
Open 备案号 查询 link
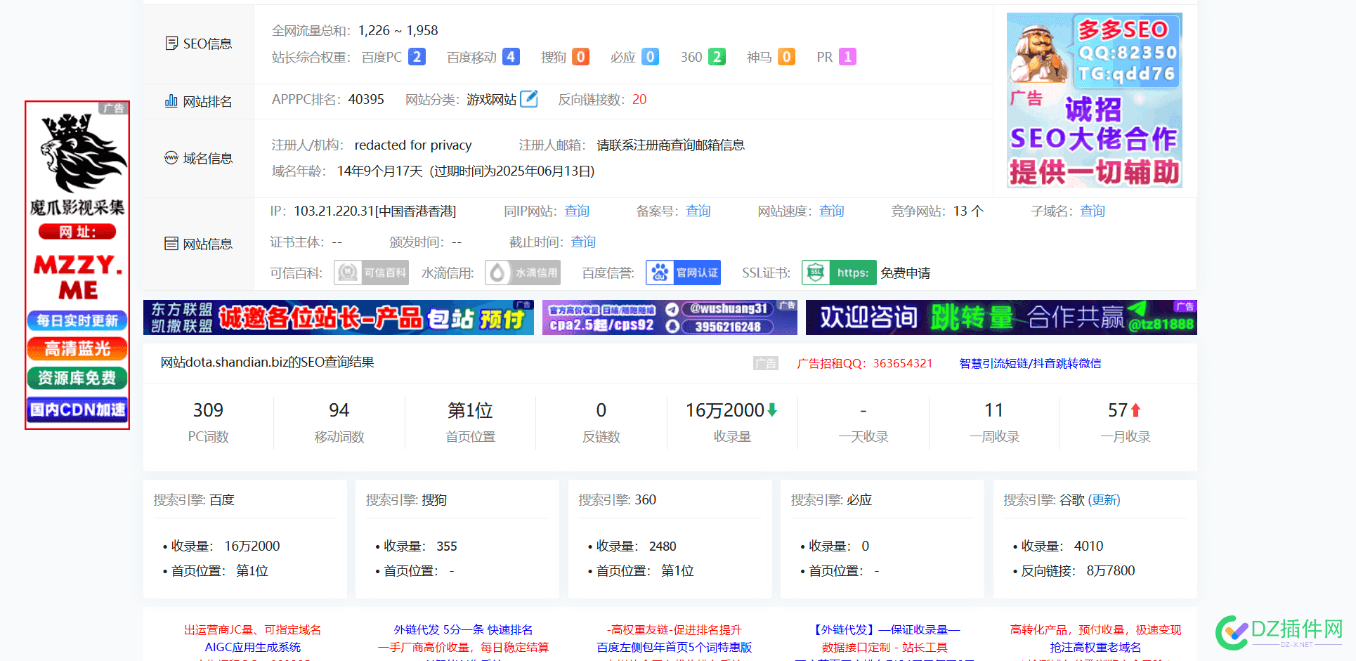coord(698,211)
